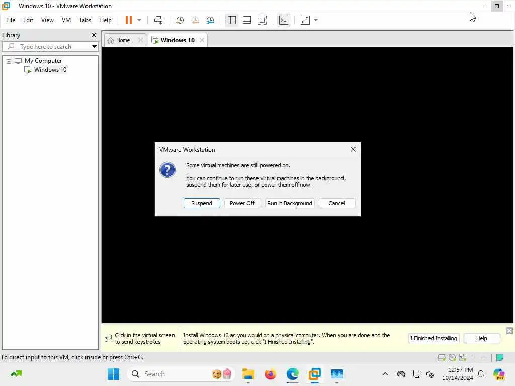
Task: Enter full screen mode icon
Action: [x=262, y=20]
